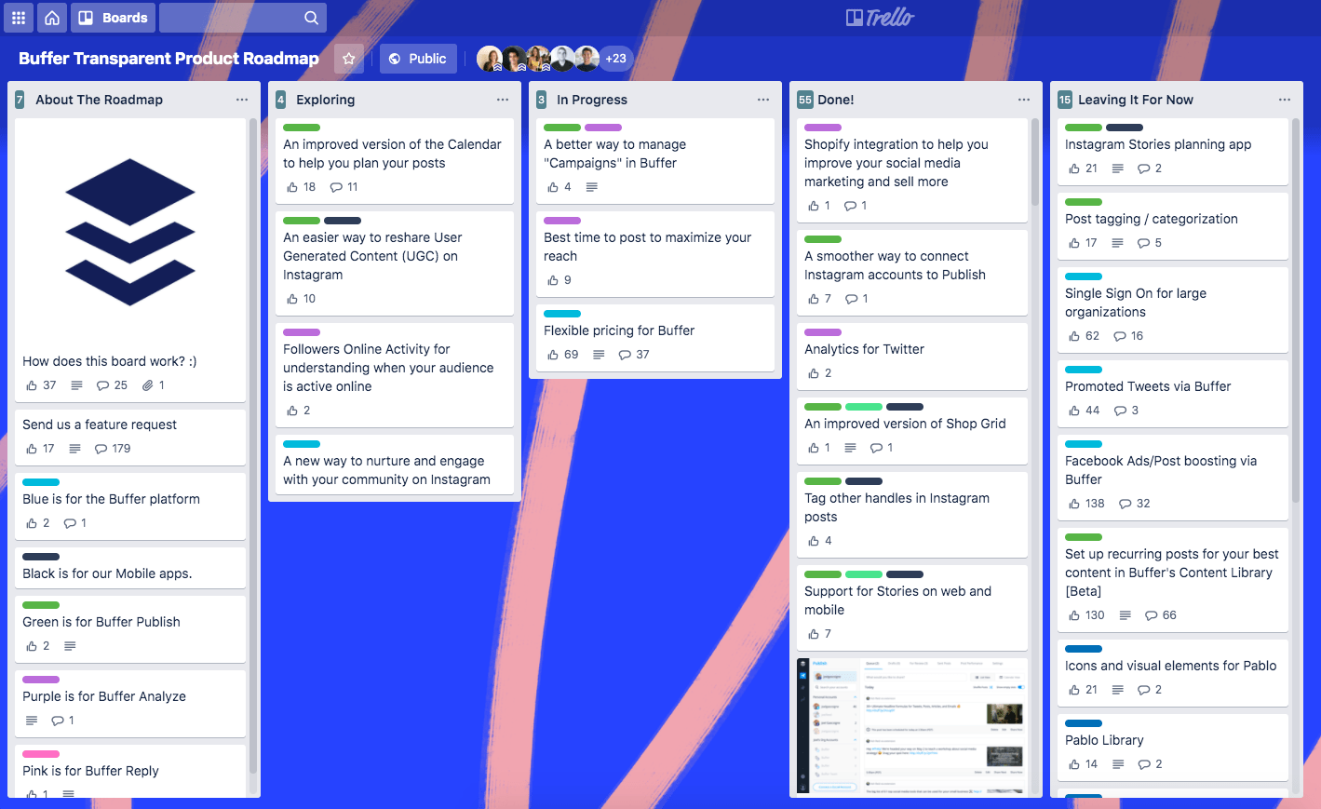Click cyan label on 'Blue is for the Buffer platform'
Viewport: 1321px width, 809px height.
coord(41,482)
